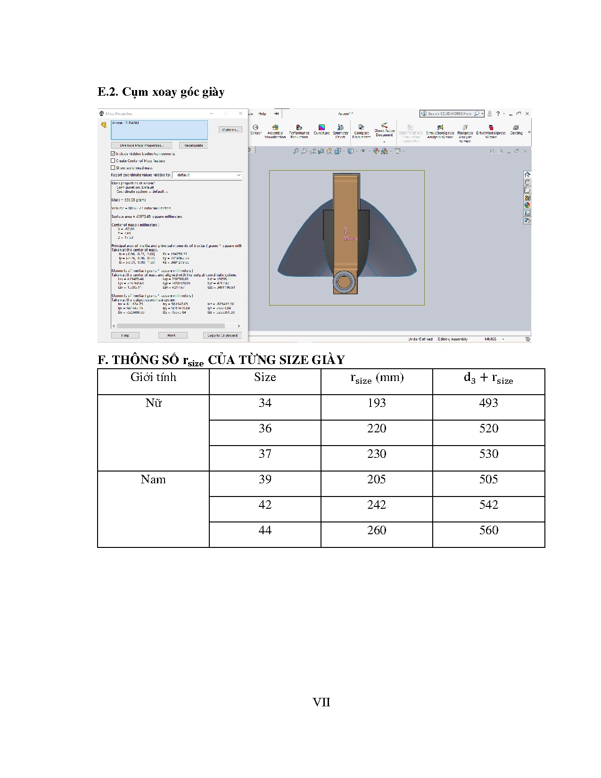Open the Help menu
Image resolution: width=601 pixels, height=778 pixels.
point(262,114)
